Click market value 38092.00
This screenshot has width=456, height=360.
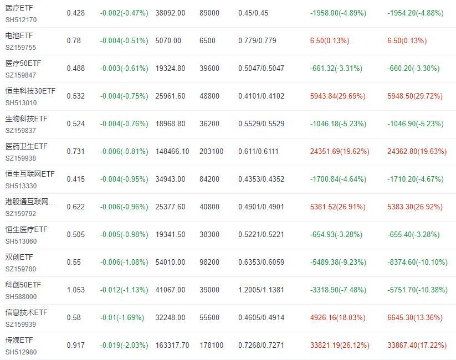(170, 13)
